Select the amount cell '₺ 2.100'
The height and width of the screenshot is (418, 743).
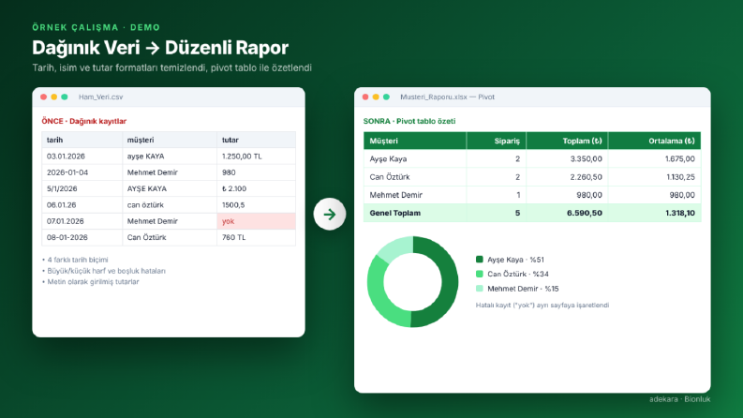pos(257,188)
